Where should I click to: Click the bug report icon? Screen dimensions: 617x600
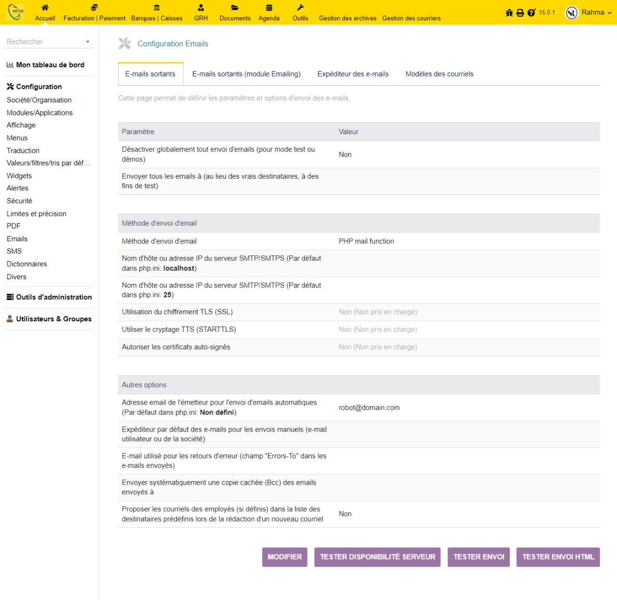[509, 13]
